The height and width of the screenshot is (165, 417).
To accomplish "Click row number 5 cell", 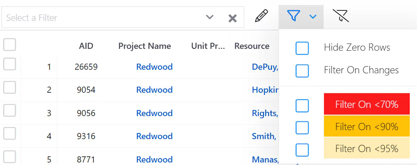I will [x=49, y=160].
